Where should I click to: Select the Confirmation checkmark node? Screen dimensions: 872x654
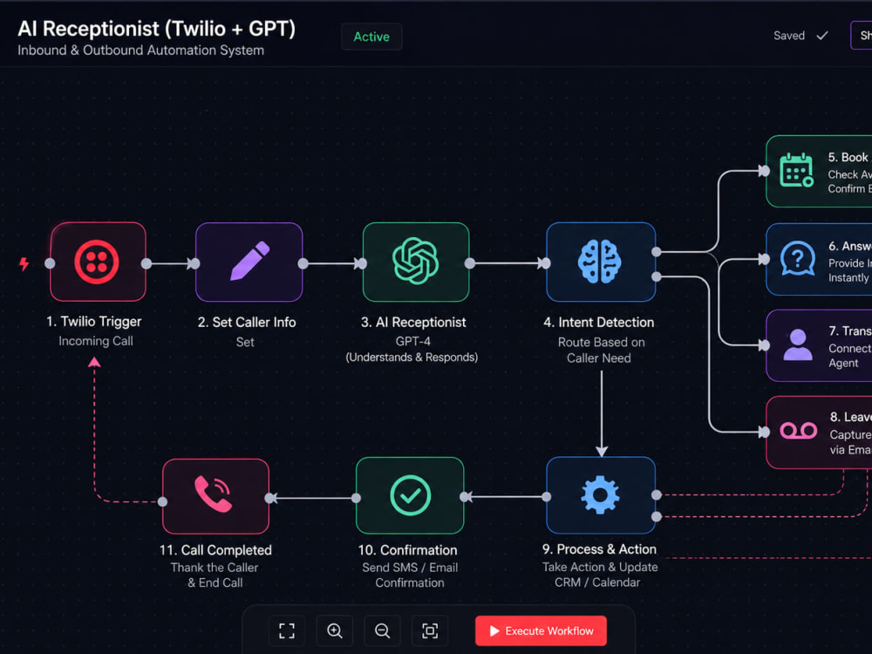tap(410, 495)
